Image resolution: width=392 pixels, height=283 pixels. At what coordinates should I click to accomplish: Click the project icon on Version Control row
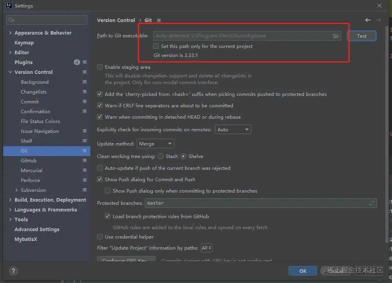pos(84,72)
